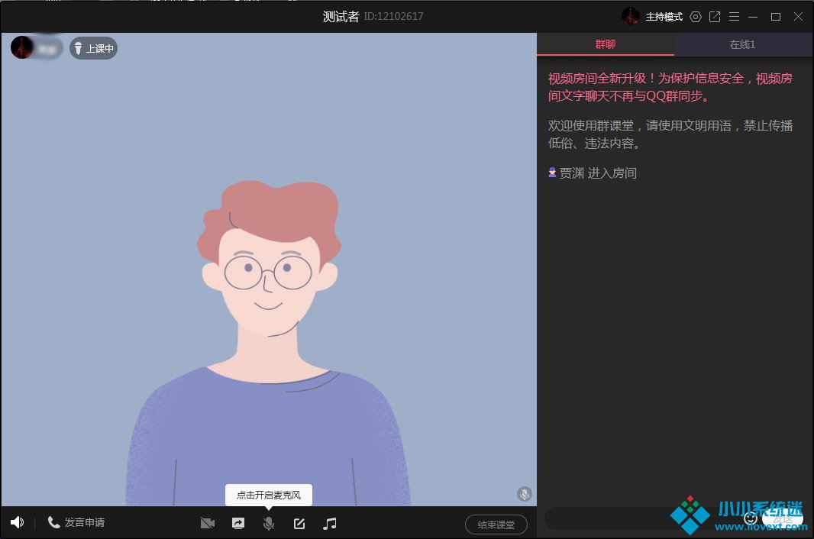Click the music note icon

(x=329, y=523)
